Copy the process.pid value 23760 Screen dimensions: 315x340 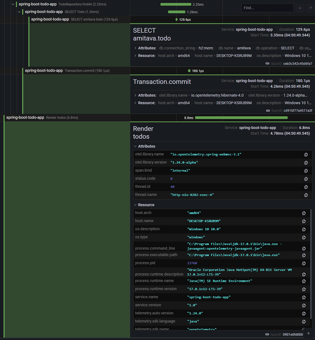tap(304, 263)
